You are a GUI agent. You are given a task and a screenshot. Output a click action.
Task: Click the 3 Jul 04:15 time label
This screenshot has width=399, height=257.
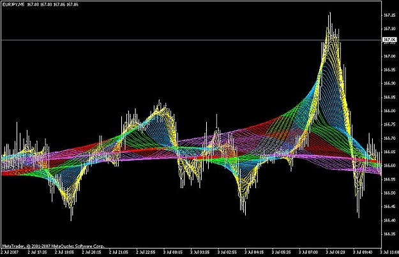254,253
